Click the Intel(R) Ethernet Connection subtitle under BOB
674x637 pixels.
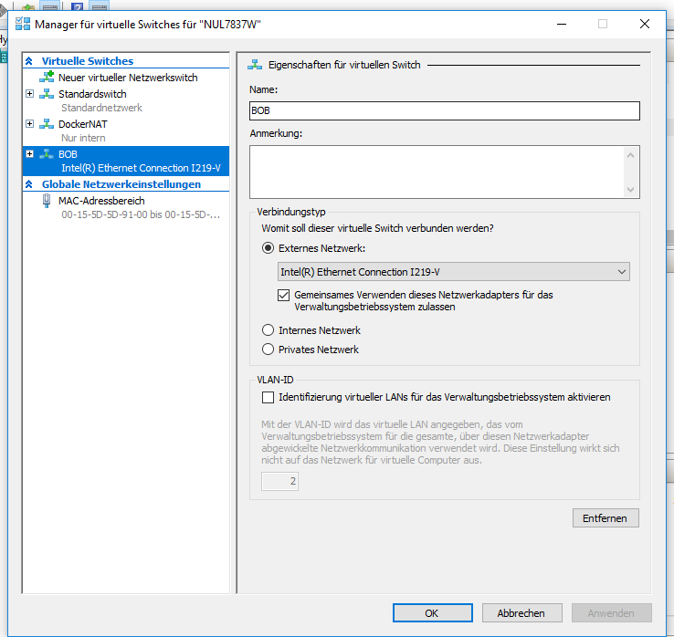141,168
